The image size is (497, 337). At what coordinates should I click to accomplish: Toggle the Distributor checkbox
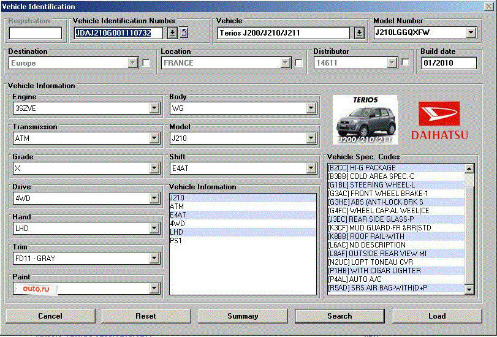pyautogui.click(x=406, y=62)
